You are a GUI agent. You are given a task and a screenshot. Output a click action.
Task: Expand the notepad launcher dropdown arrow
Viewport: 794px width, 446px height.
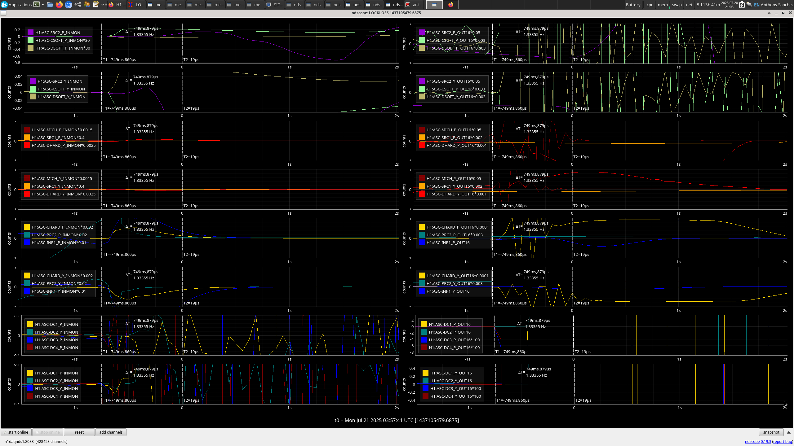tap(103, 4)
